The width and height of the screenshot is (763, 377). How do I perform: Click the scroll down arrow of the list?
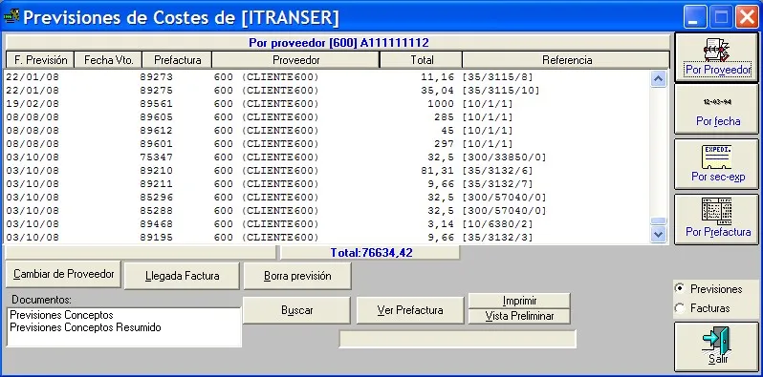659,234
